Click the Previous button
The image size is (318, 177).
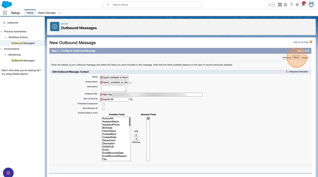pos(287,58)
